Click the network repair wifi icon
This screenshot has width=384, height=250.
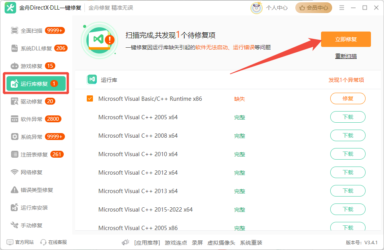tap(15, 172)
